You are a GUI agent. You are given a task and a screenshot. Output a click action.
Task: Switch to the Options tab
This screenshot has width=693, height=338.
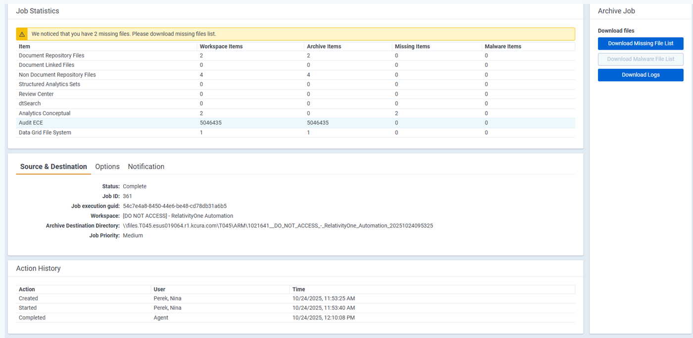[107, 167]
